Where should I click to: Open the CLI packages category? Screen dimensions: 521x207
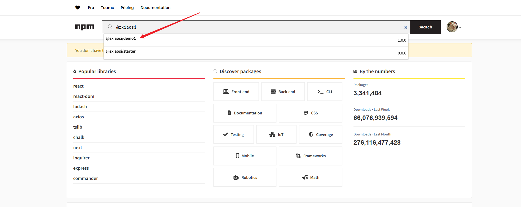coord(325,92)
